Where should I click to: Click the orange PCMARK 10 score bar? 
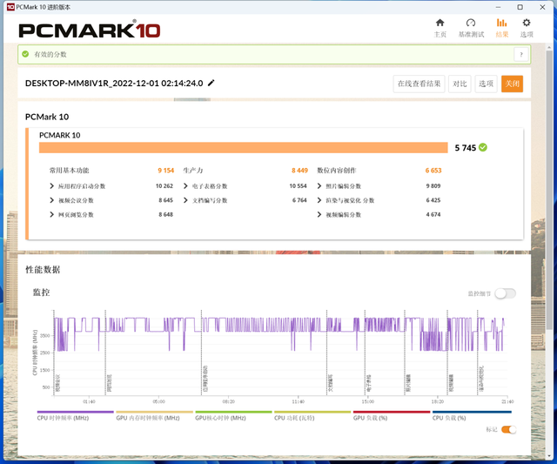244,147
